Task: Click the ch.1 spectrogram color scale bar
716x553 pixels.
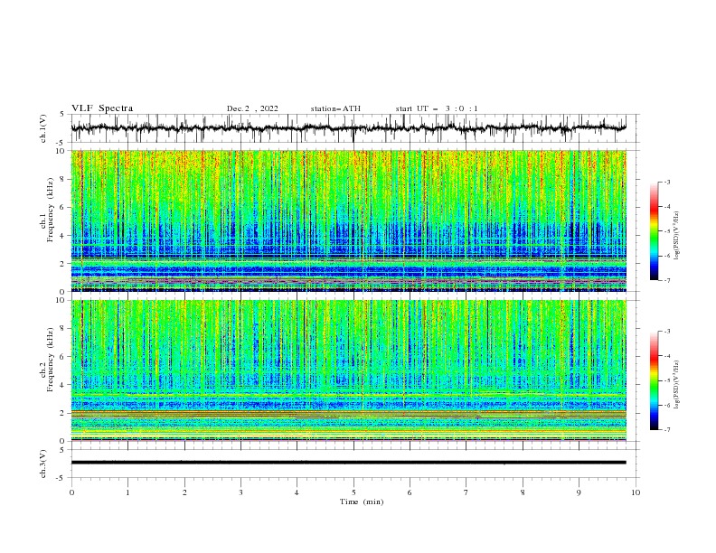Action: pos(654,231)
